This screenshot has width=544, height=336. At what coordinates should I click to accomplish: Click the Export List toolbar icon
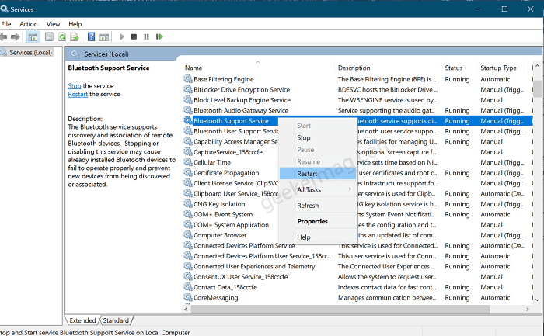pos(75,36)
